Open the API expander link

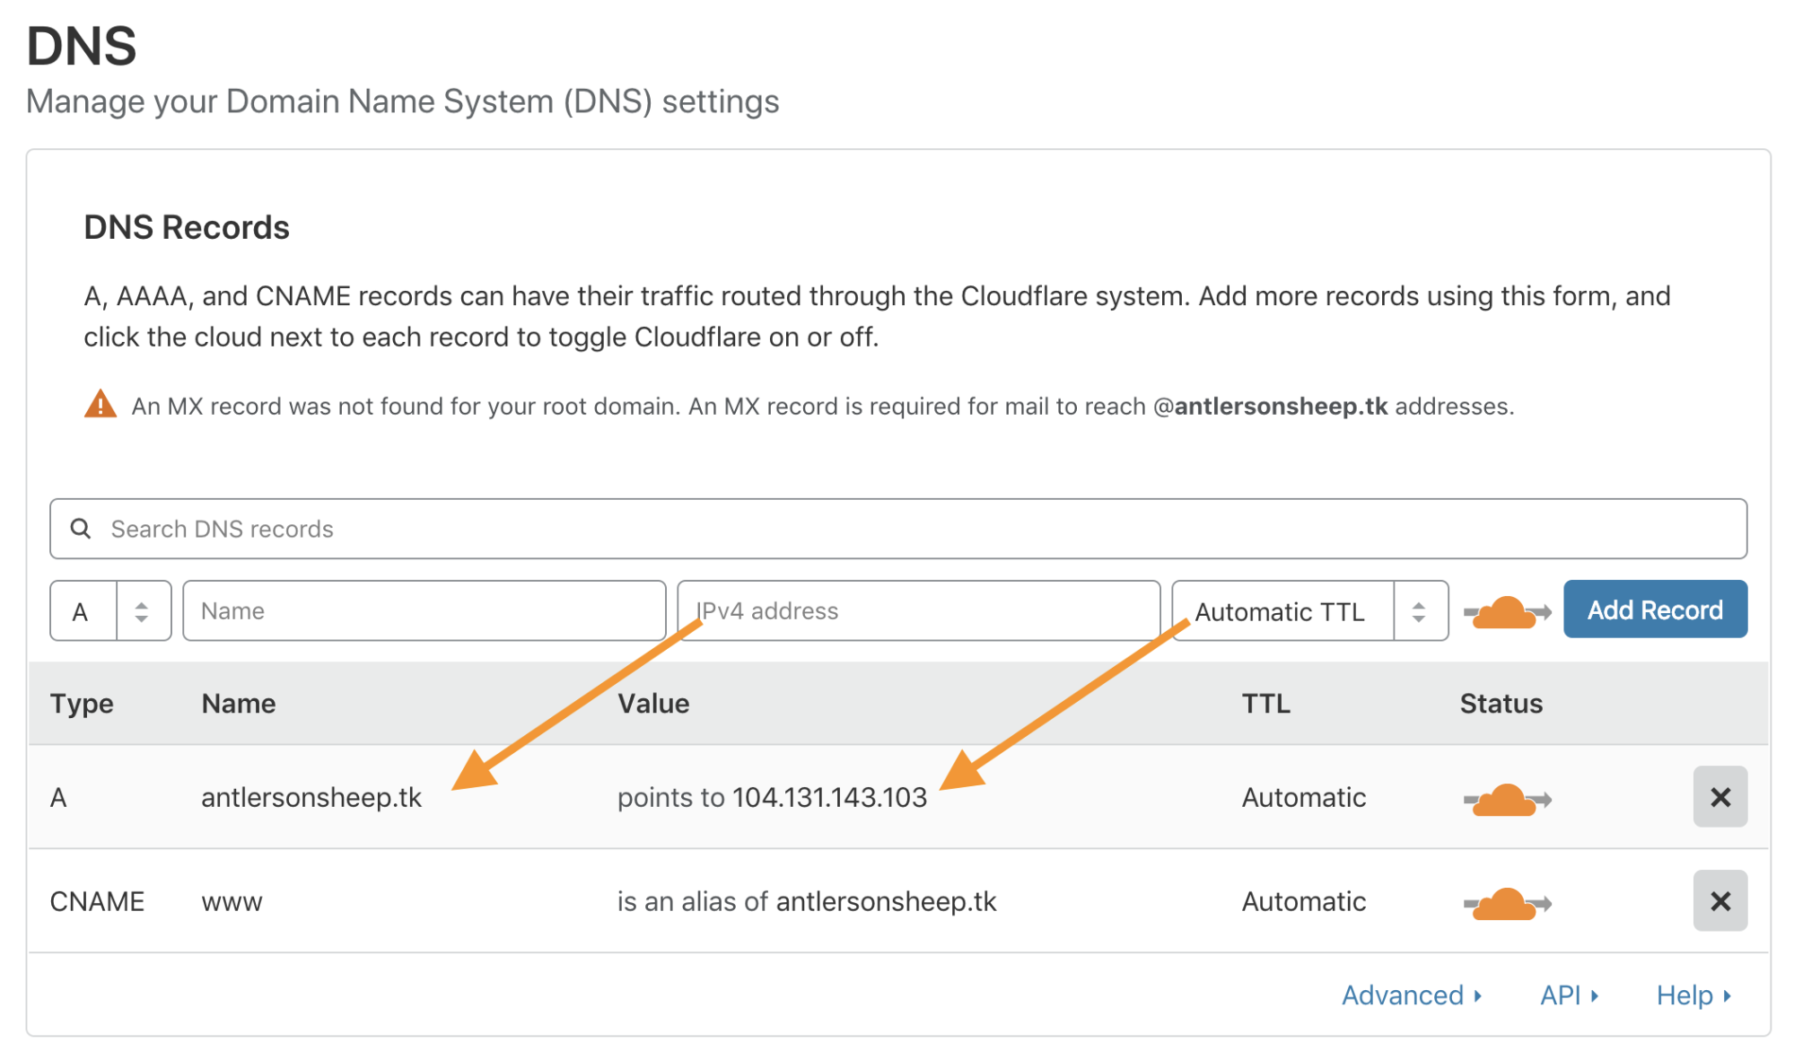[1569, 995]
